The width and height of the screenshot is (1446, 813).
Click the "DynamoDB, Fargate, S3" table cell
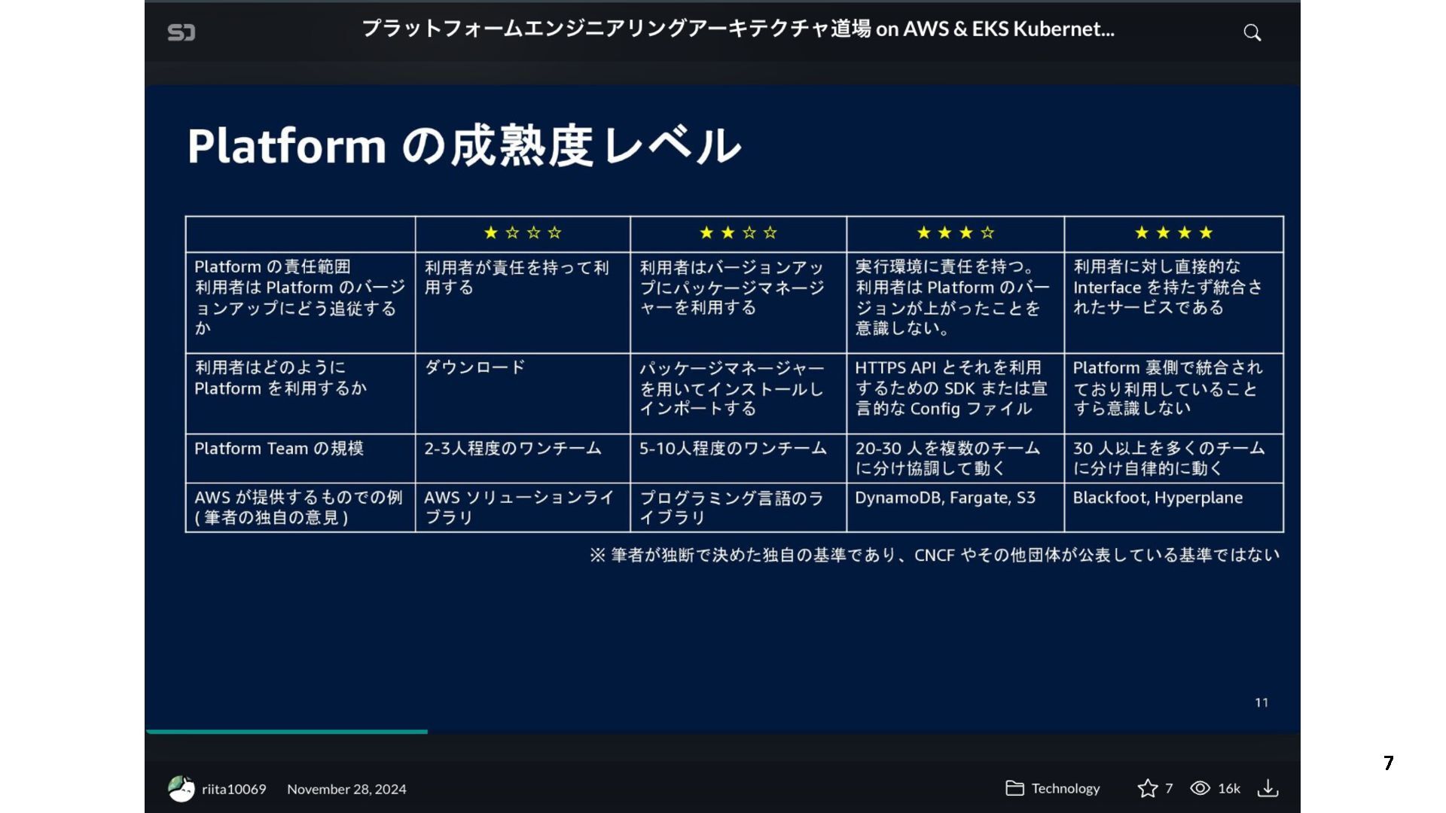pyautogui.click(x=945, y=498)
